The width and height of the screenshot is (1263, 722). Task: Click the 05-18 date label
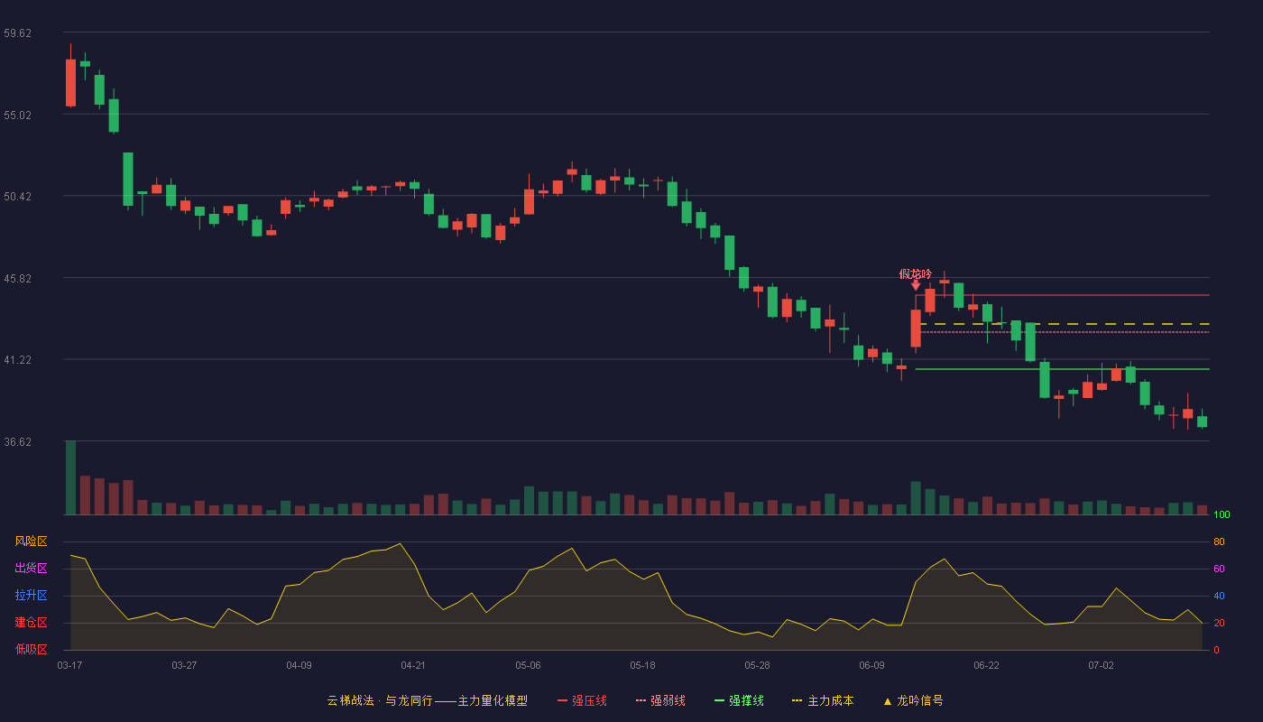coord(642,665)
